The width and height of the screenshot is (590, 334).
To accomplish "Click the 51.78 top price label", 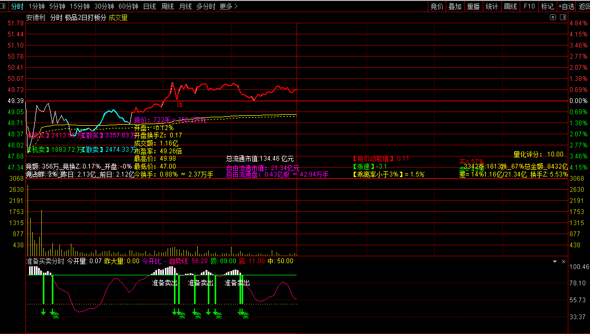I will pyautogui.click(x=15, y=23).
